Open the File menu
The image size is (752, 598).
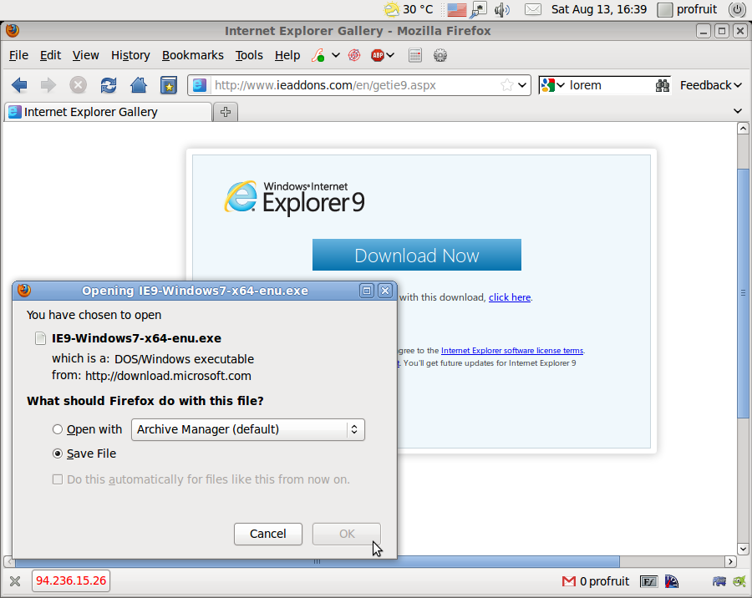(x=18, y=56)
